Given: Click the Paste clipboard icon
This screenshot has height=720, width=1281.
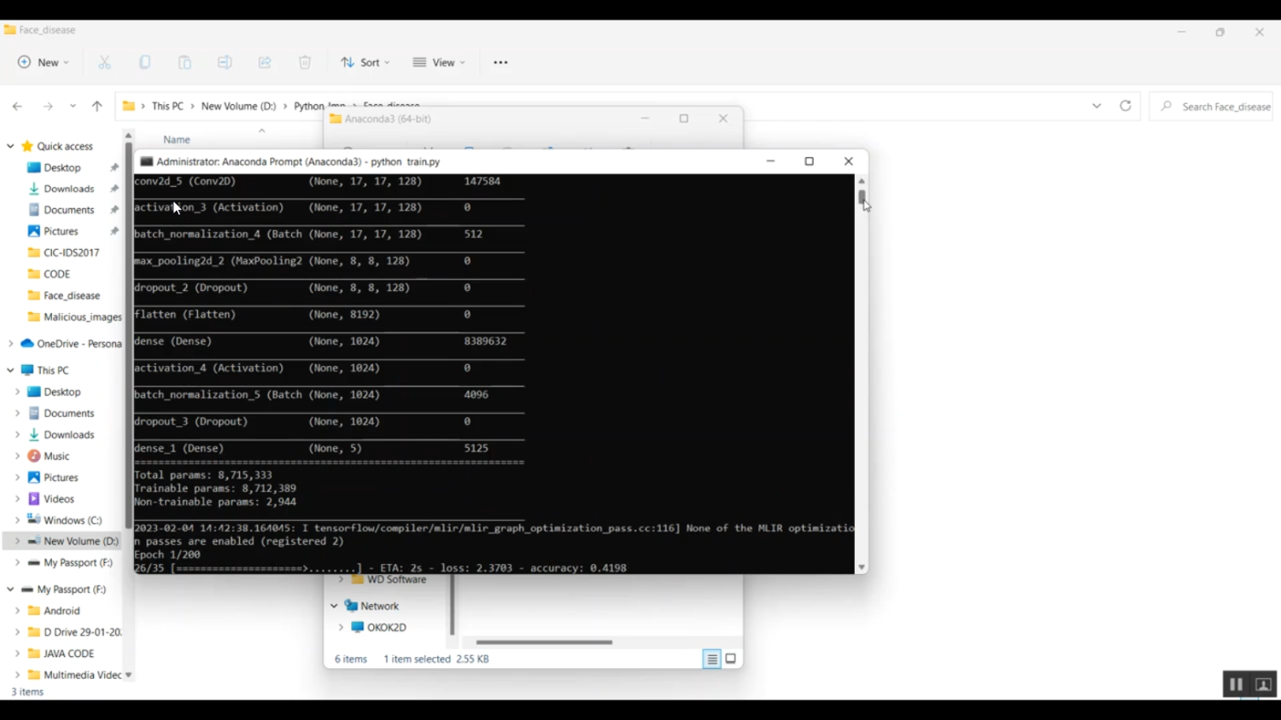Looking at the screenshot, I should click(184, 62).
